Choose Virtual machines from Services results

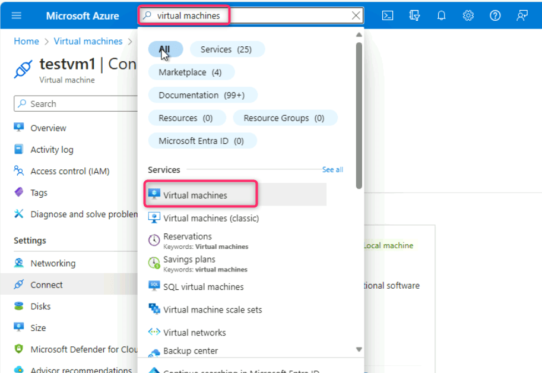pyautogui.click(x=195, y=195)
